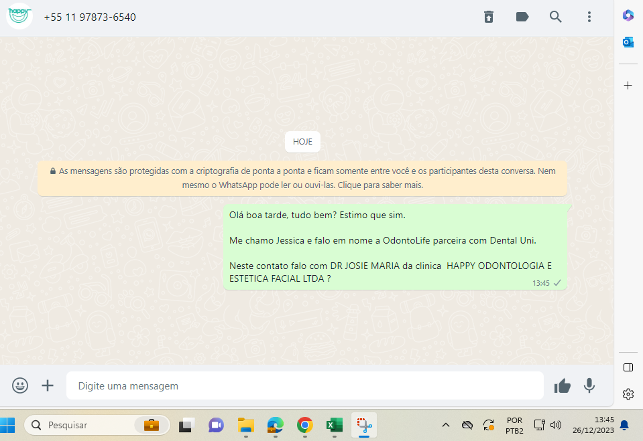
Task: Send a thumbs-up reaction
Action: pos(563,385)
